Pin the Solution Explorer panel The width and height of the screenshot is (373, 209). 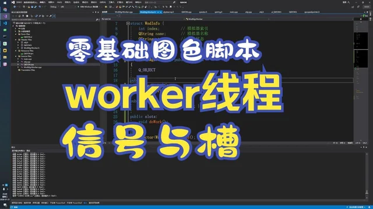(96, 12)
